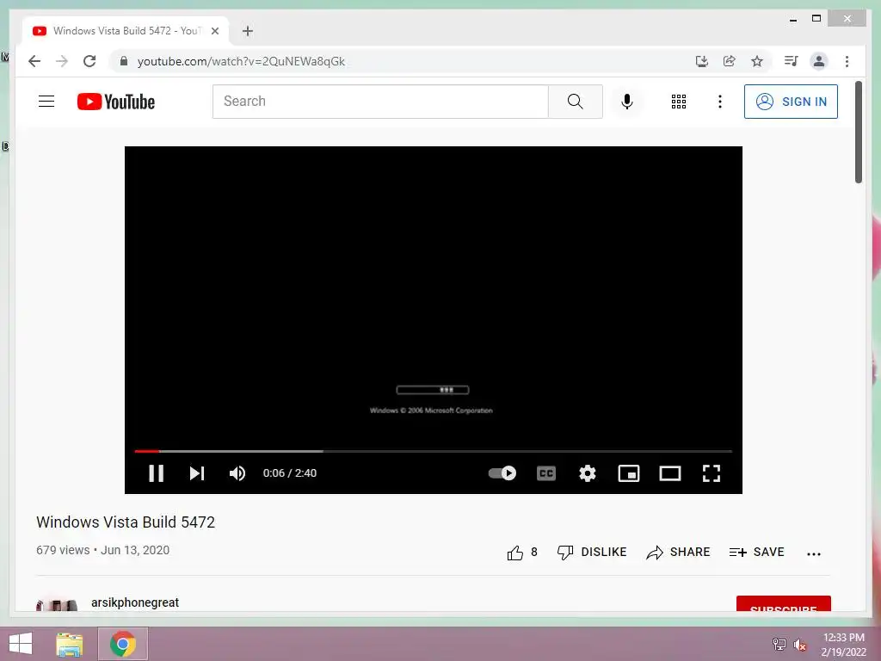Skip to the next video

[197, 473]
